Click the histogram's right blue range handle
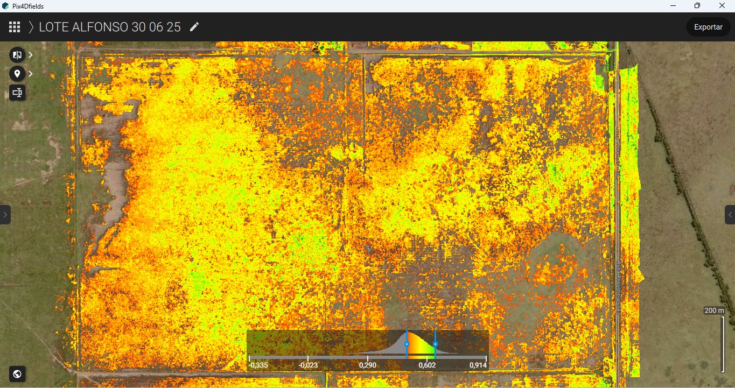 [x=435, y=344]
